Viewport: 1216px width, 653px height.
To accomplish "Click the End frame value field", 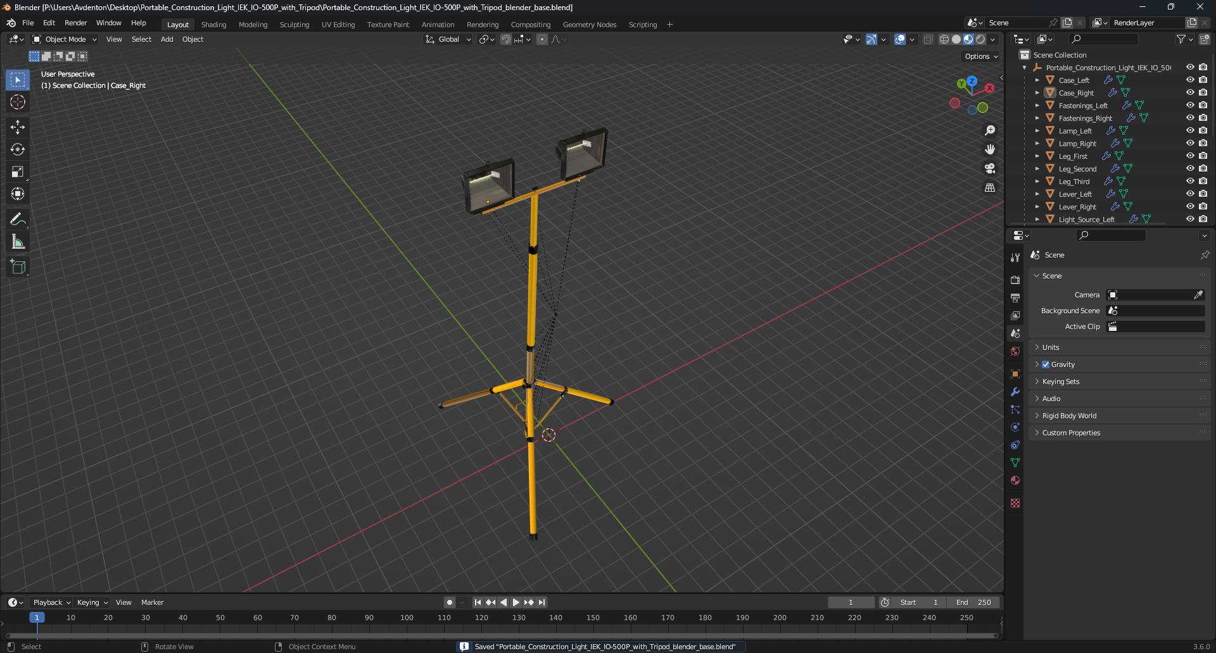I will [x=974, y=602].
